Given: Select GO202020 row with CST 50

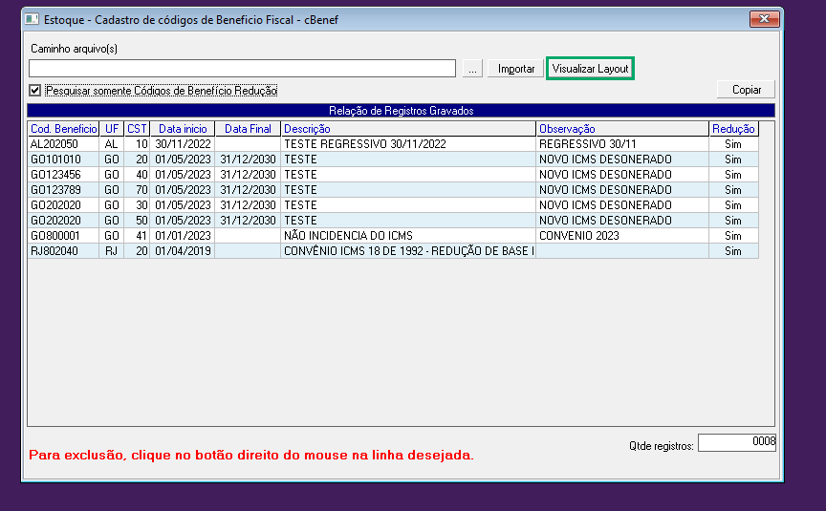Looking at the screenshot, I should (x=393, y=221).
